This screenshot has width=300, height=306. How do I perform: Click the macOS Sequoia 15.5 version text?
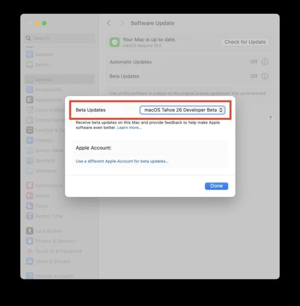coord(142,46)
